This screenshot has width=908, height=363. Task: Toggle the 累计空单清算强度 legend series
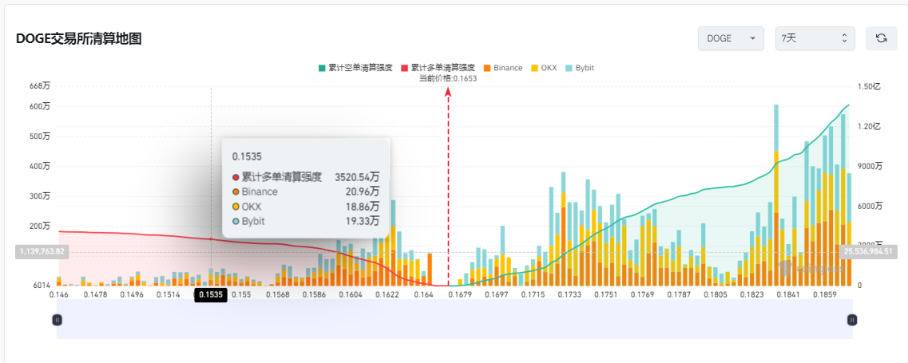point(361,68)
